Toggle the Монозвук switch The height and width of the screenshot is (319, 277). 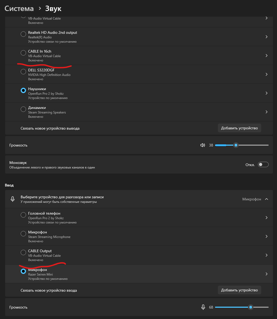pyautogui.click(x=263, y=164)
